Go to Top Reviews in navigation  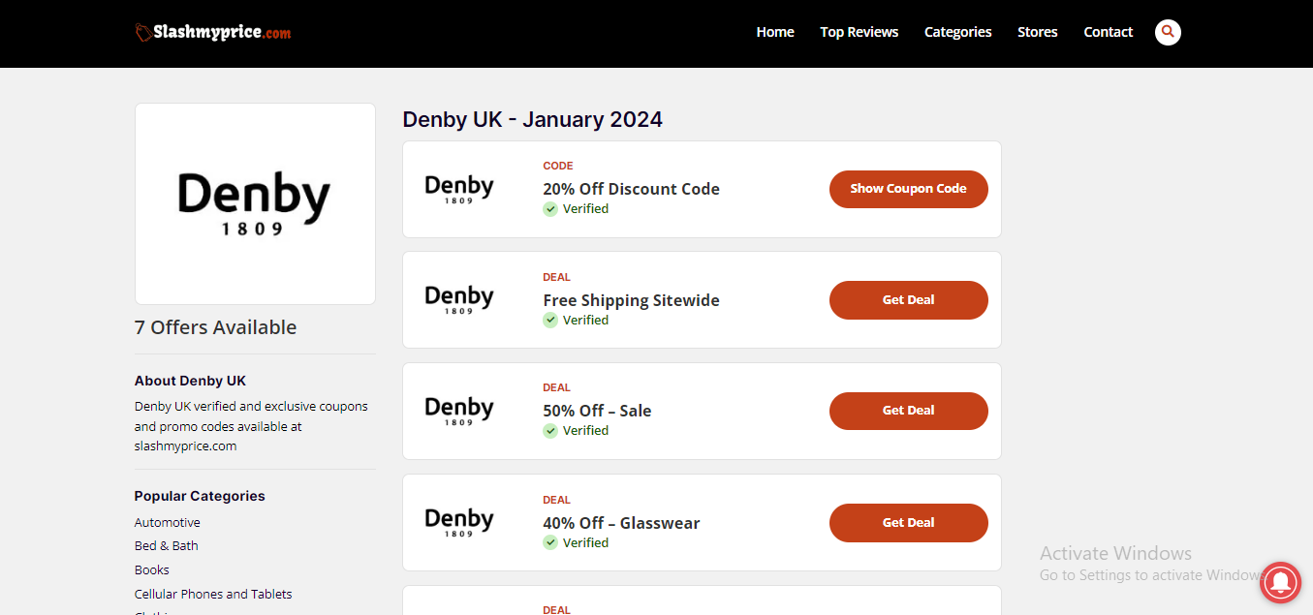tap(859, 32)
